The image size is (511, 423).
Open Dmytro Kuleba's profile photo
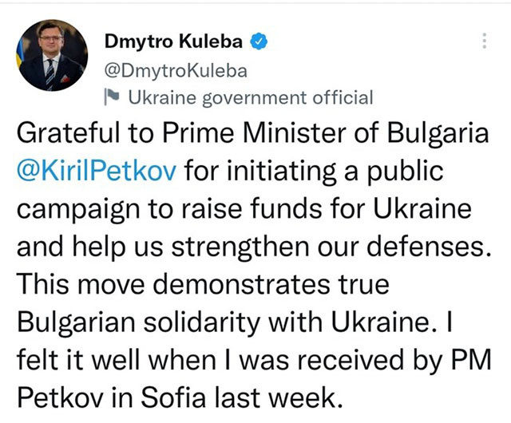53,55
